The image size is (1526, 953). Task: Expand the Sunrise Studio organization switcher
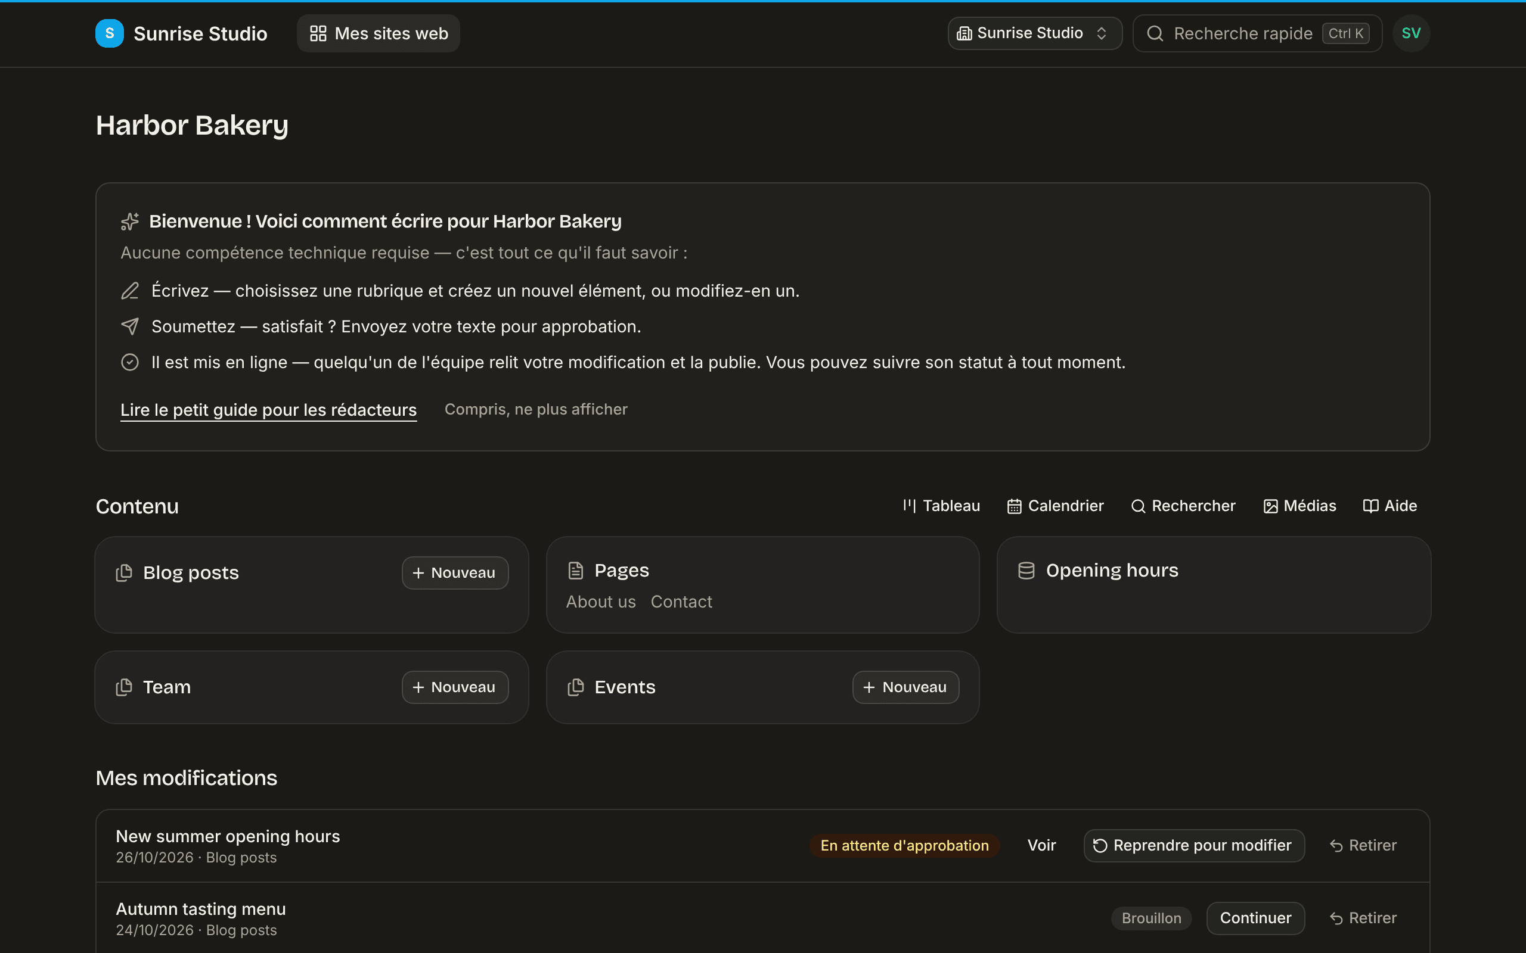(1034, 33)
